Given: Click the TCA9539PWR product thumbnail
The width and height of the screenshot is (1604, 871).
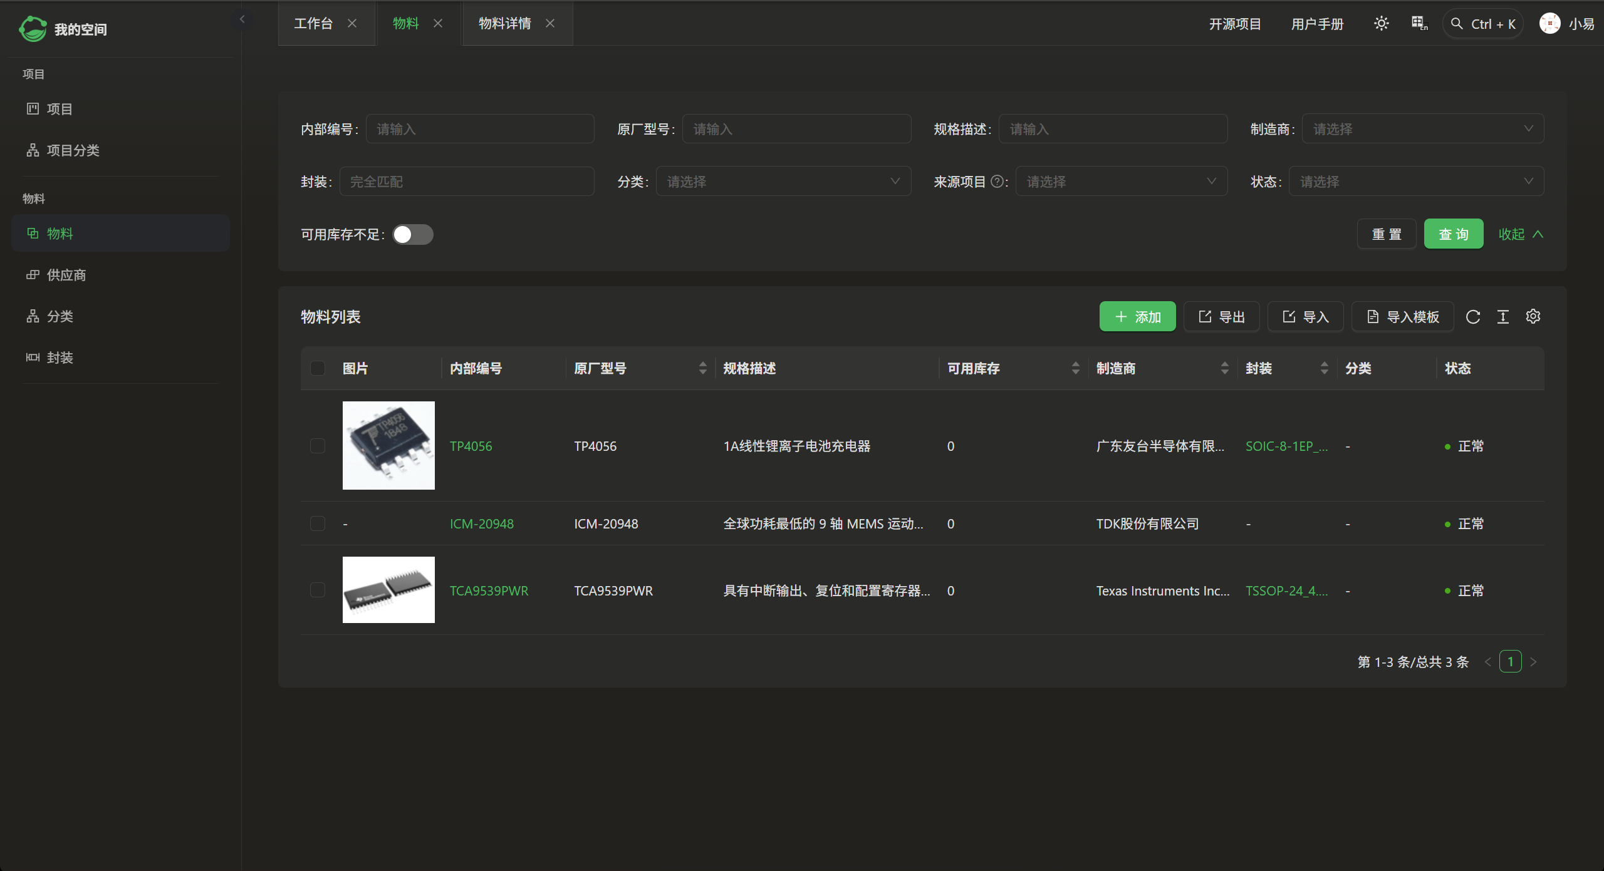Looking at the screenshot, I should pyautogui.click(x=388, y=590).
